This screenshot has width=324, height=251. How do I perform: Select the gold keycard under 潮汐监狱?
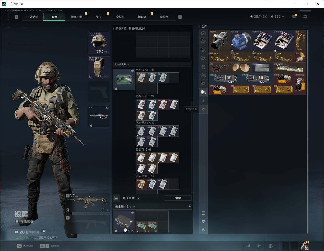click(x=142, y=184)
